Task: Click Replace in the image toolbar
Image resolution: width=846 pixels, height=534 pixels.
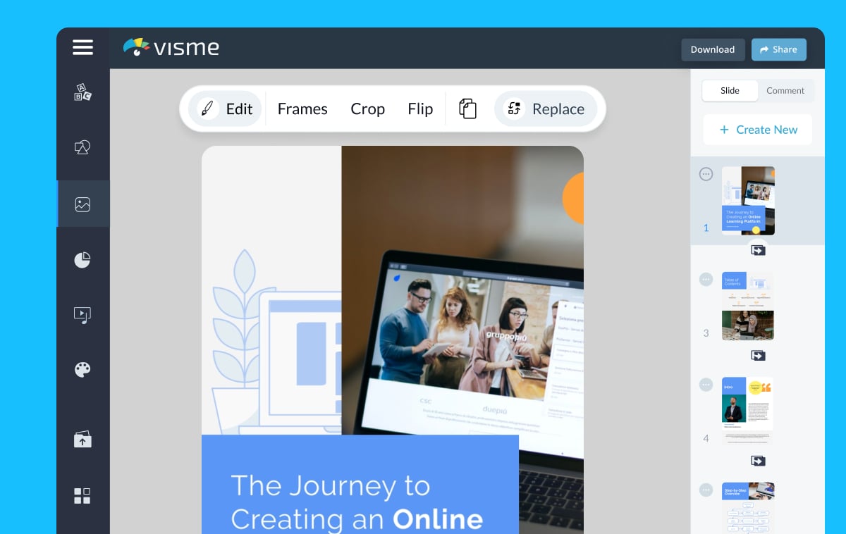Action: click(546, 108)
